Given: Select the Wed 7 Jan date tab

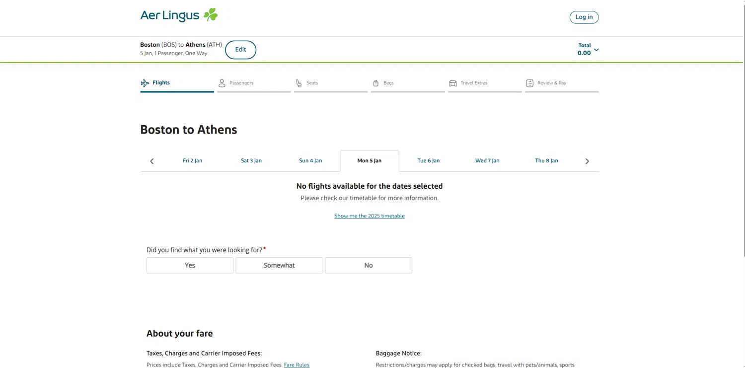Looking at the screenshot, I should coord(487,161).
